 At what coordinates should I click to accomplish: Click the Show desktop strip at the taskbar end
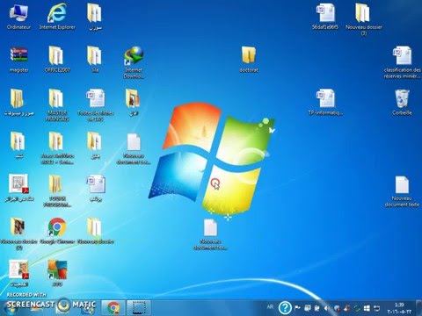419,308
